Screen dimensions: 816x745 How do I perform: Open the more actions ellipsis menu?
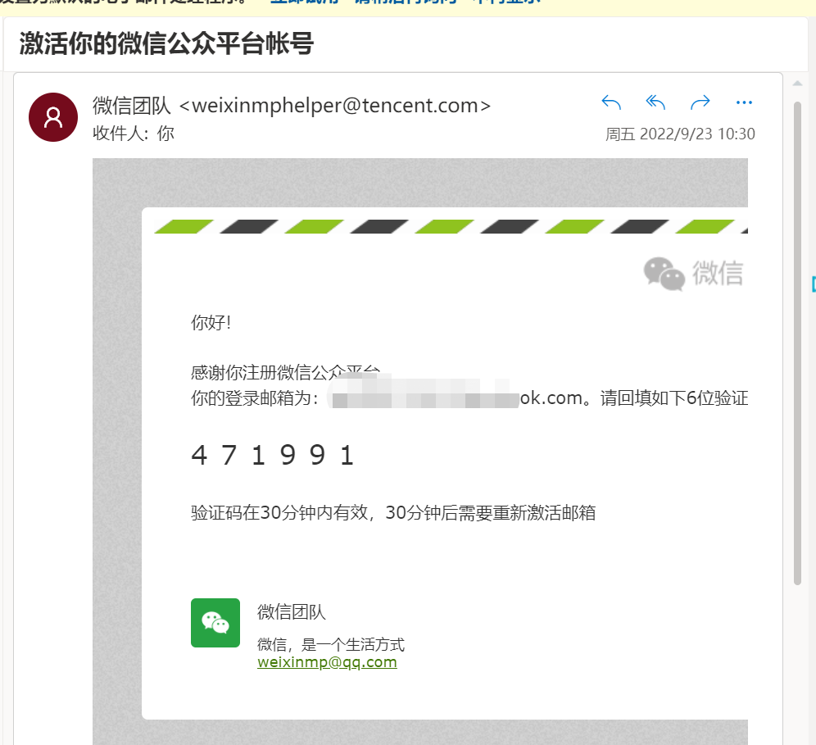[x=744, y=102]
